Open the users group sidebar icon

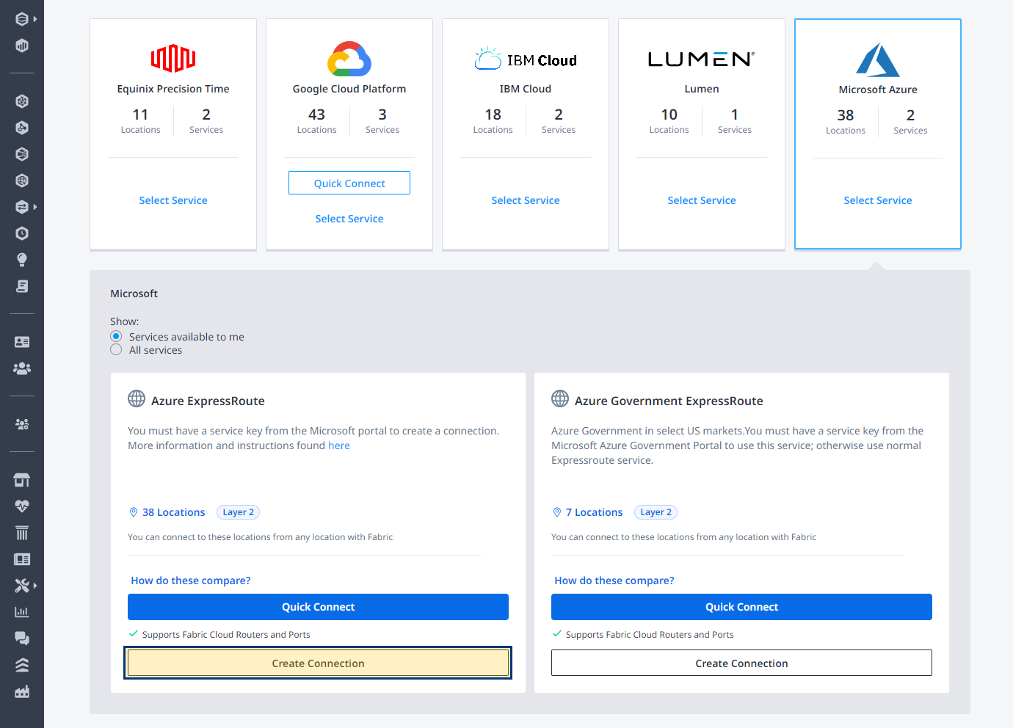click(22, 368)
